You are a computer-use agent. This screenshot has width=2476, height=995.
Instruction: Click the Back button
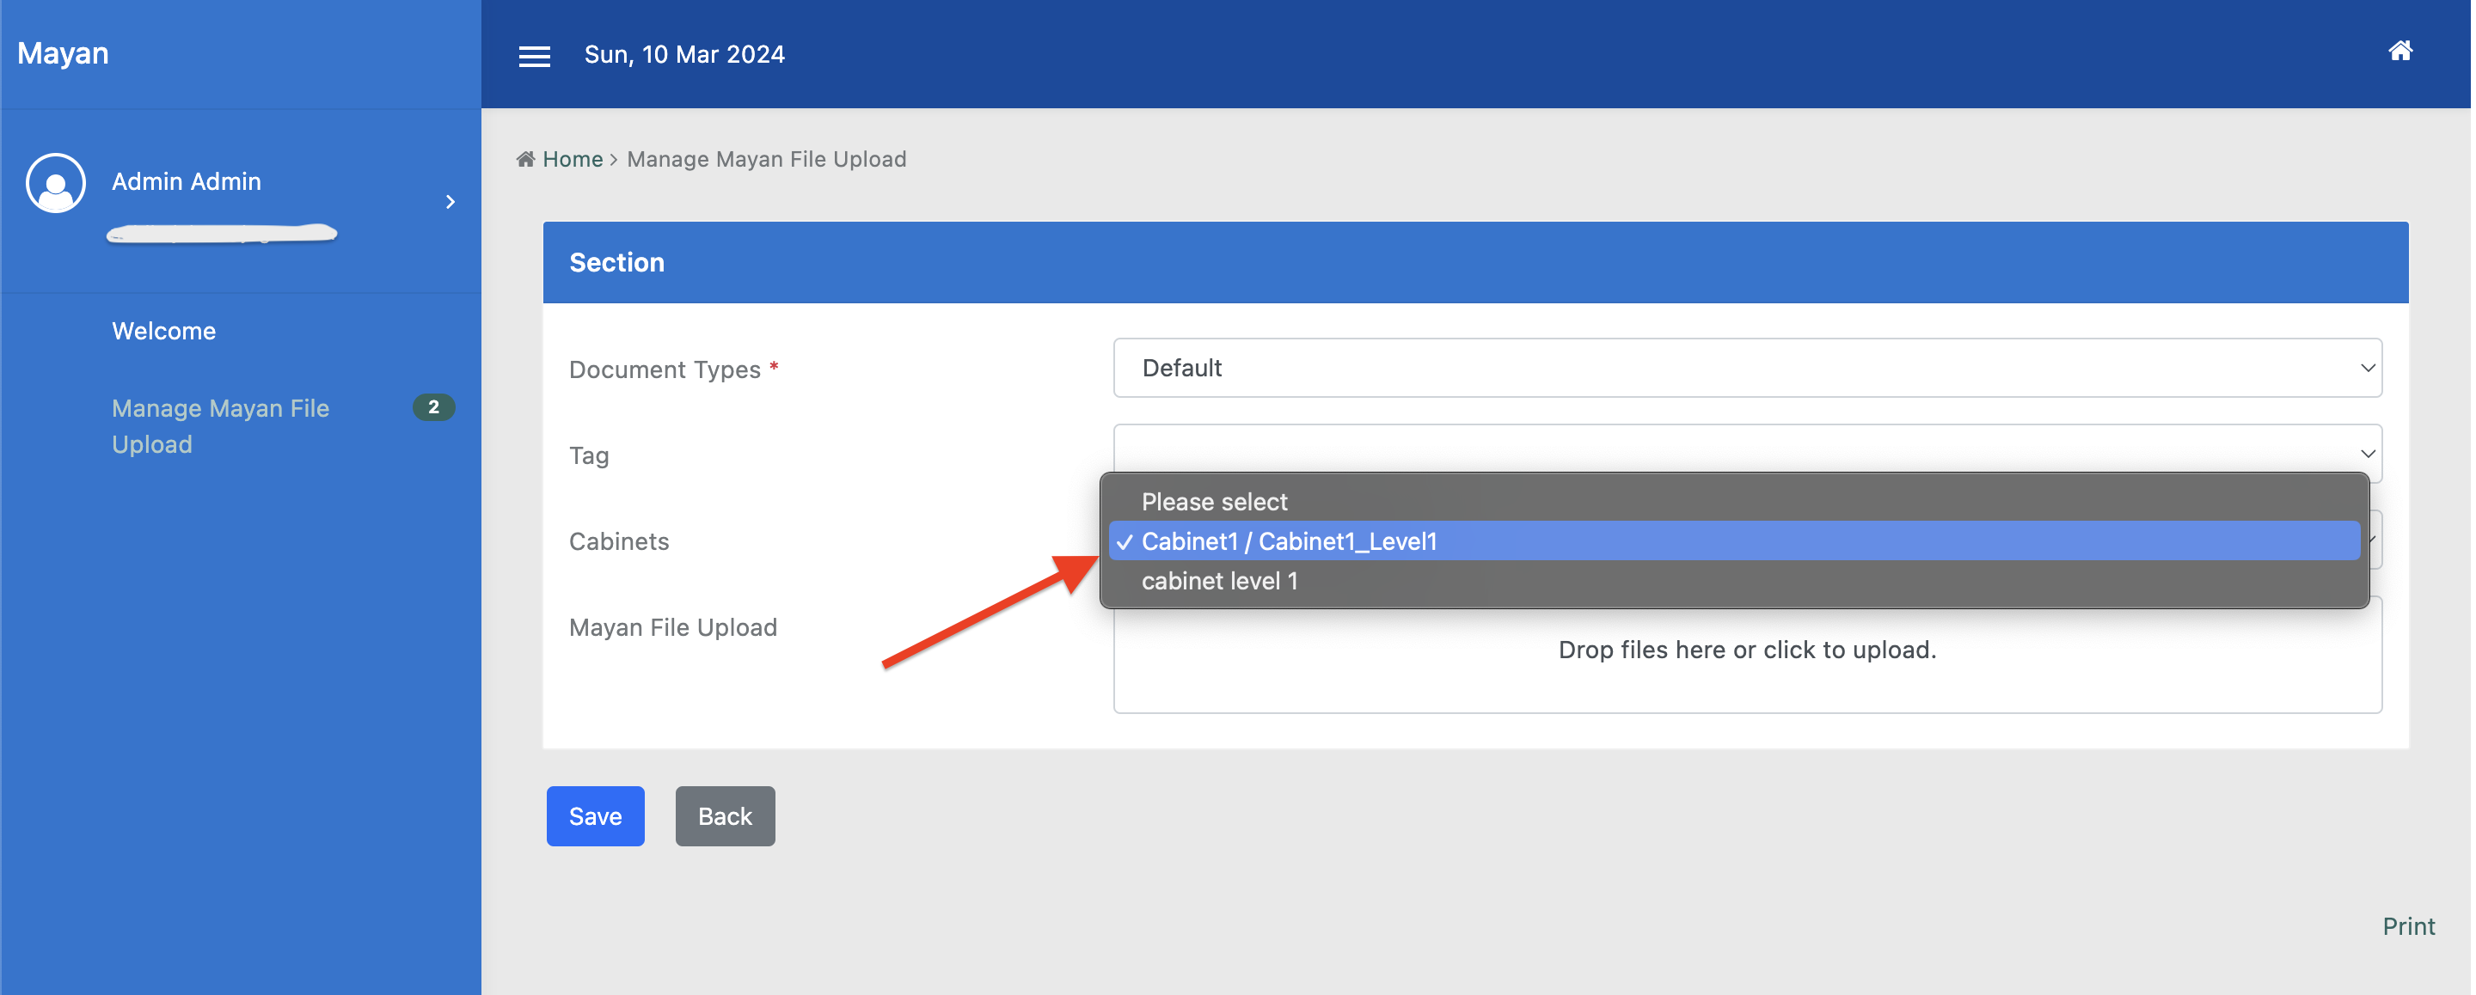725,816
